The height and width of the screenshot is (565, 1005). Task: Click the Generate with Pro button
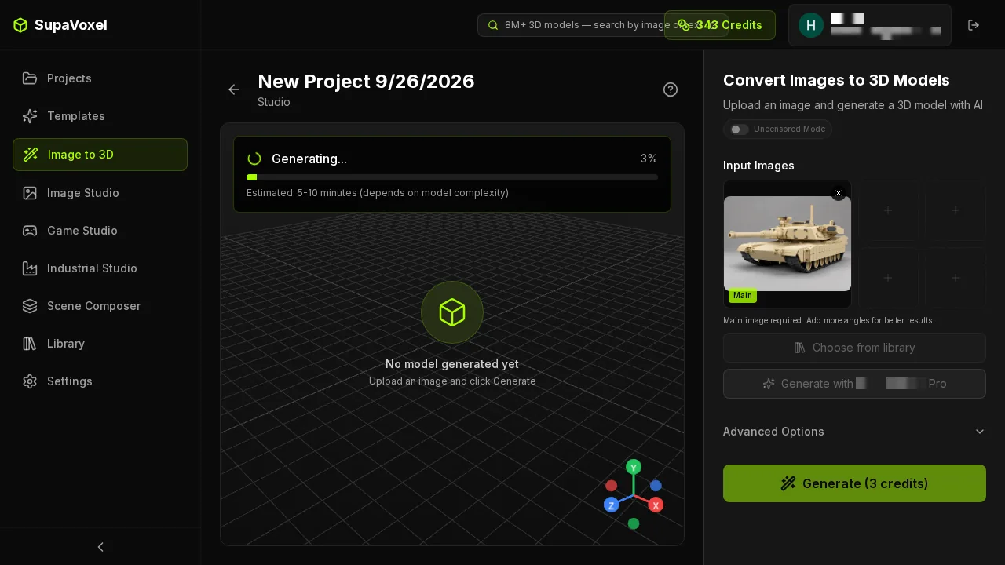click(854, 384)
